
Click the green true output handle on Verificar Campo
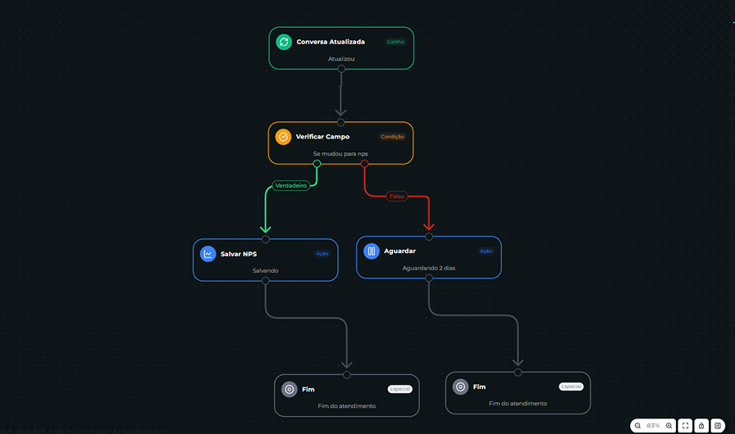[x=317, y=164]
